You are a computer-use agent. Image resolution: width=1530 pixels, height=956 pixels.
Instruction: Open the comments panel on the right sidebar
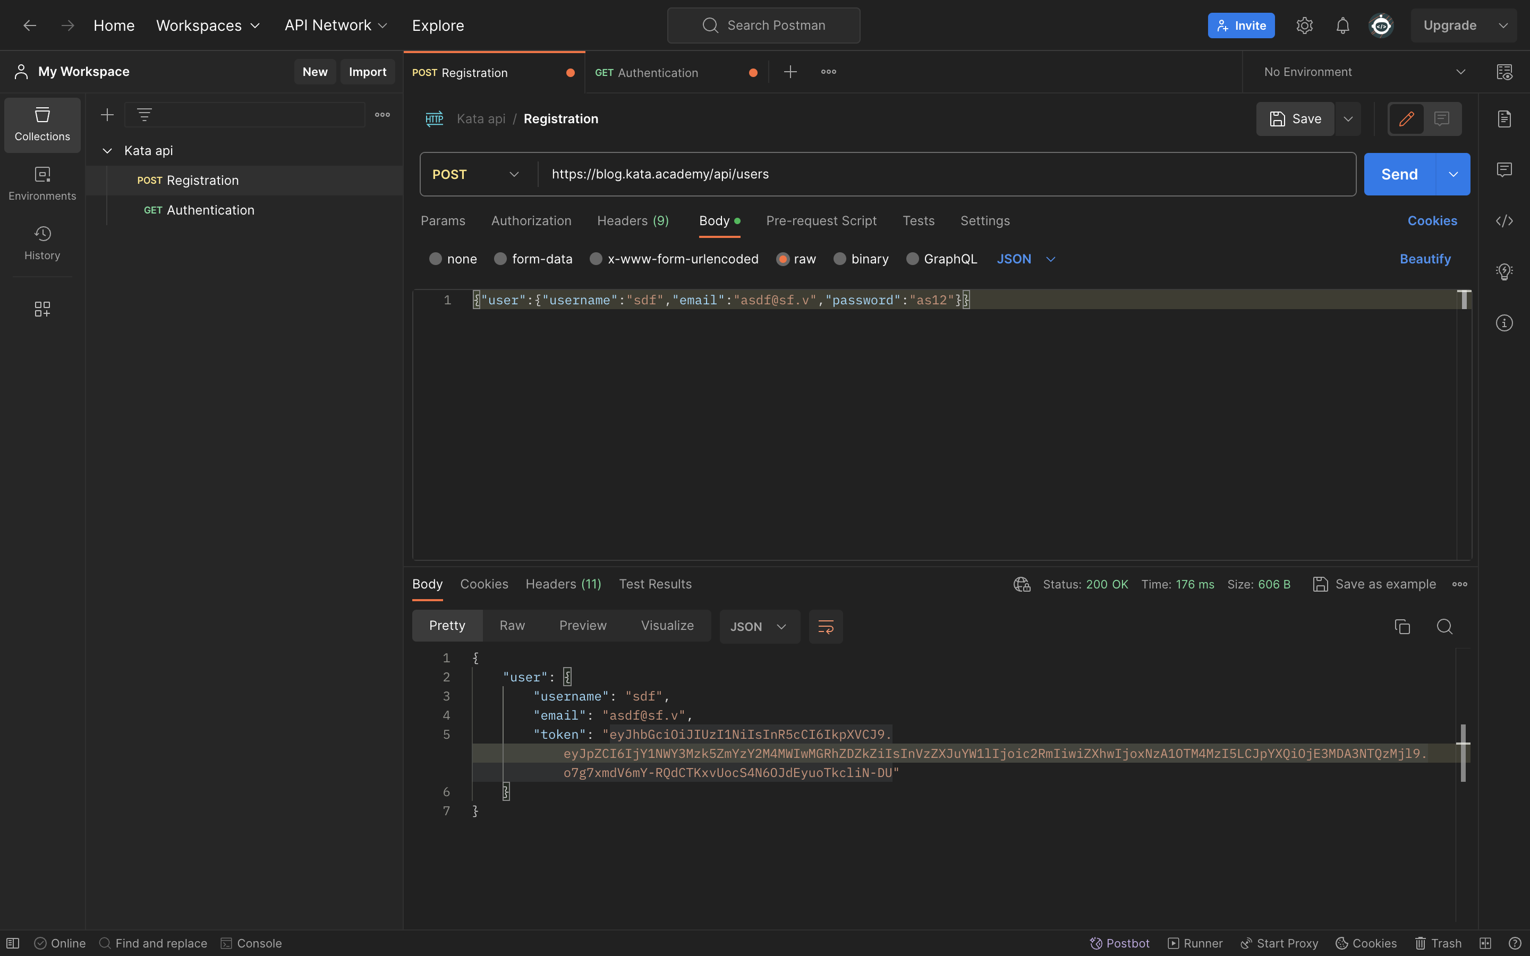pyautogui.click(x=1504, y=169)
